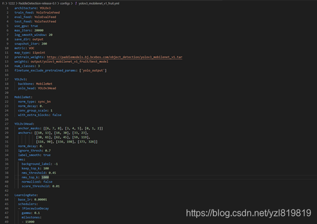Click the 'score_threshold' key
The image size is (317, 224).
point(35,186)
